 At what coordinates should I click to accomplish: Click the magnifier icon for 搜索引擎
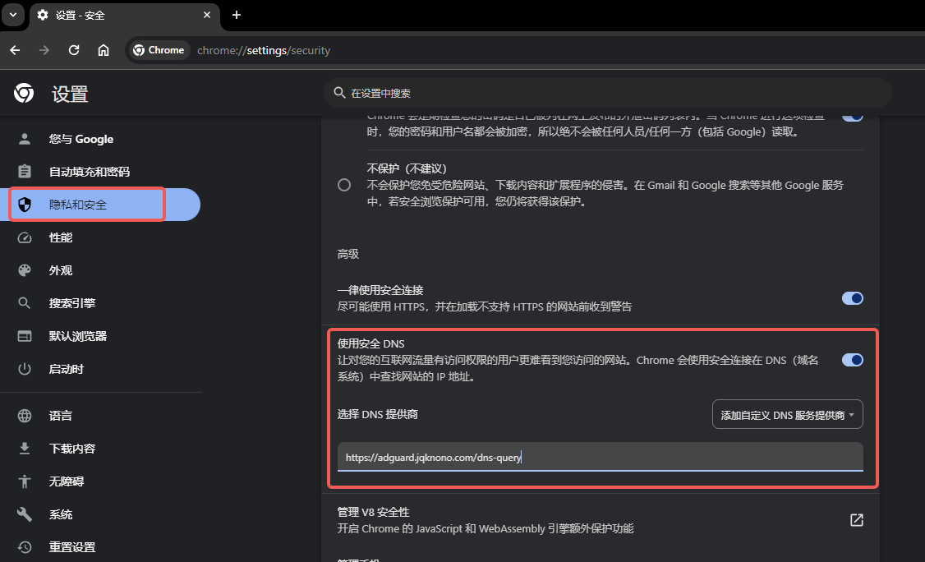click(x=24, y=303)
